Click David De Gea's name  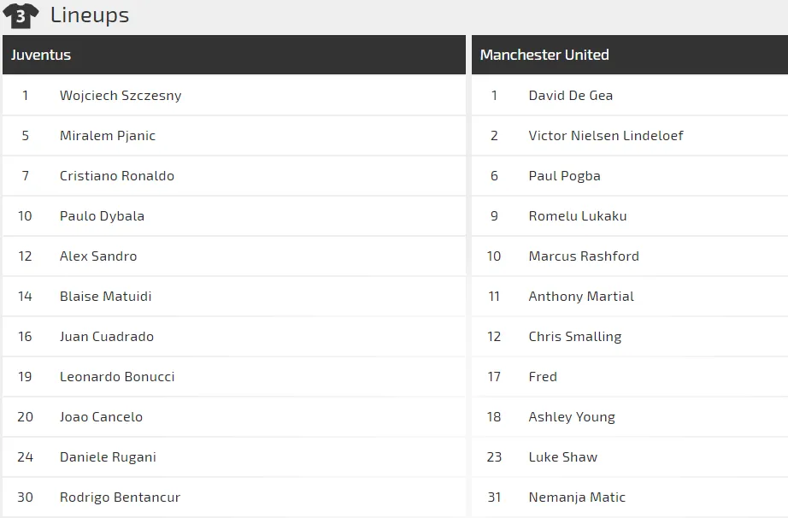[x=570, y=96]
